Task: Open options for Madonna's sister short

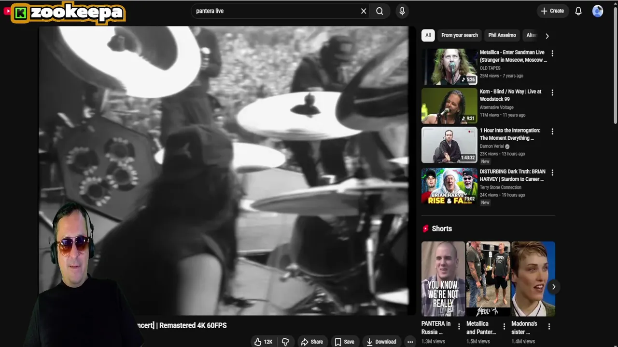Action: pyautogui.click(x=549, y=327)
